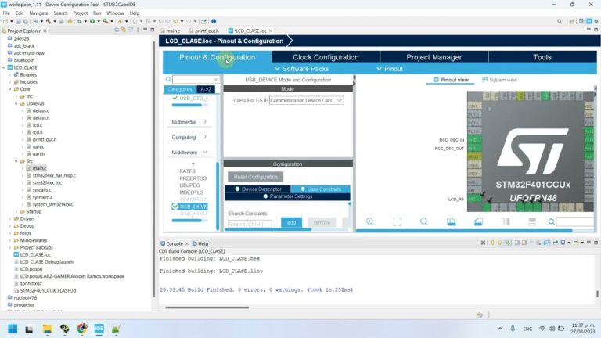Select the Device Descriptor tab
601x338 pixels.
pos(257,189)
